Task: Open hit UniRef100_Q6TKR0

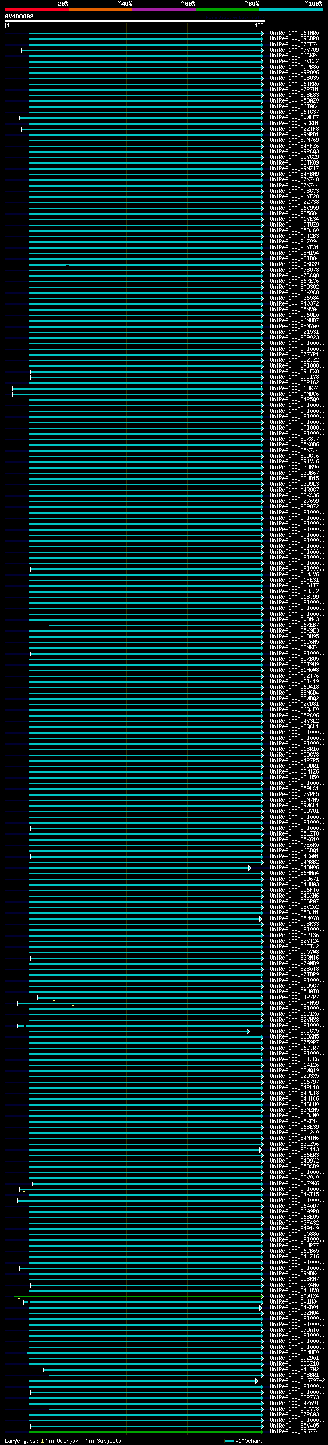Action: click(x=294, y=84)
